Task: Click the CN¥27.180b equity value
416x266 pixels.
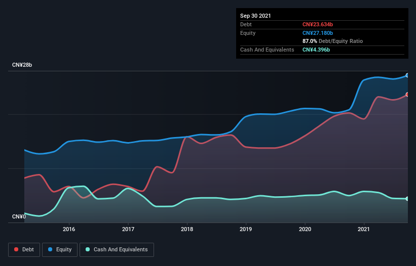Action: [318, 33]
